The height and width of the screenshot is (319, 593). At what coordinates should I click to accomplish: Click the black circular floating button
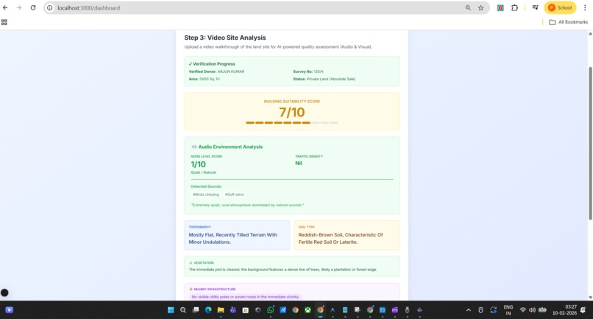(4, 292)
